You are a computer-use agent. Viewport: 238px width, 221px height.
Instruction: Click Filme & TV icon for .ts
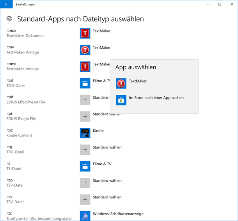[85, 166]
